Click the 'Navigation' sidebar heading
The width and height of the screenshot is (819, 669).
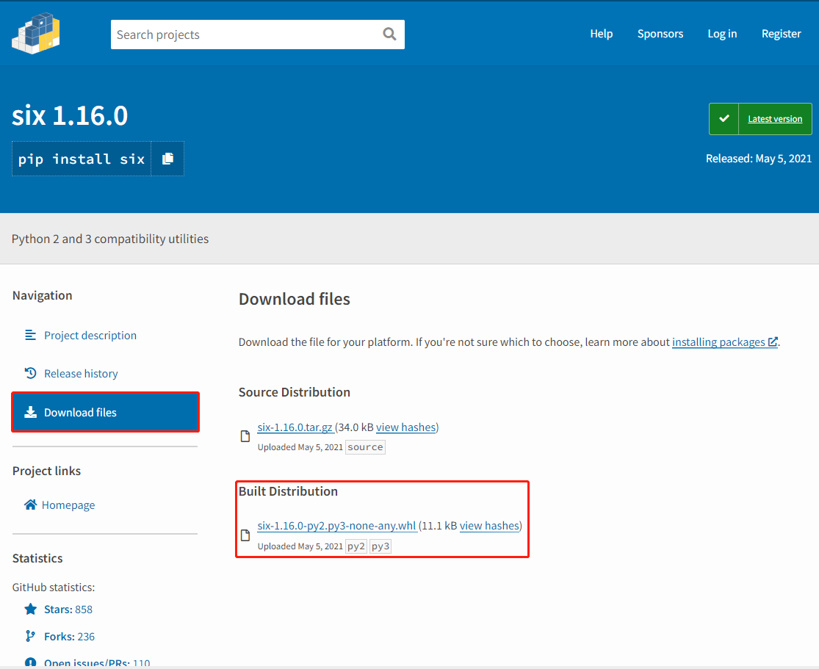click(43, 296)
